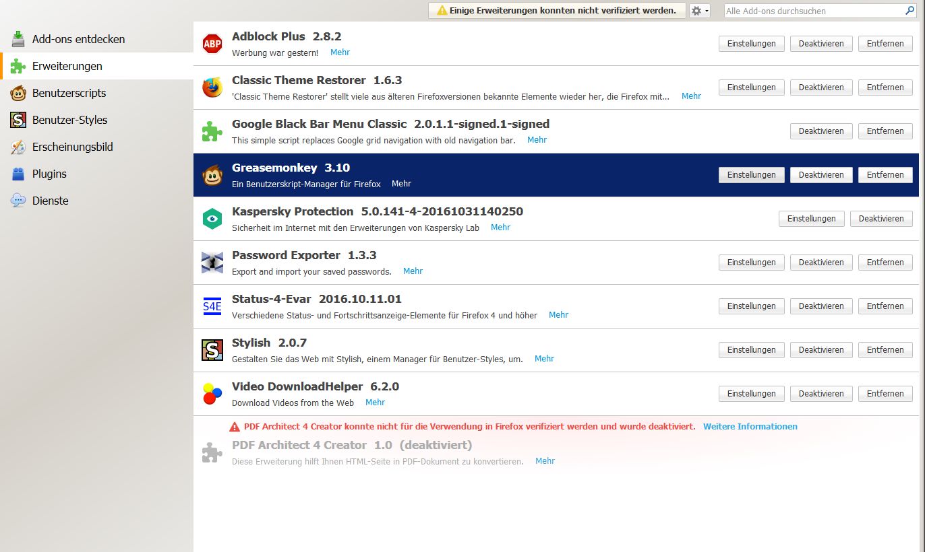Viewport: 925px width, 552px height.
Task: Click the Adblock Plus ABP icon
Action: pyautogui.click(x=212, y=44)
